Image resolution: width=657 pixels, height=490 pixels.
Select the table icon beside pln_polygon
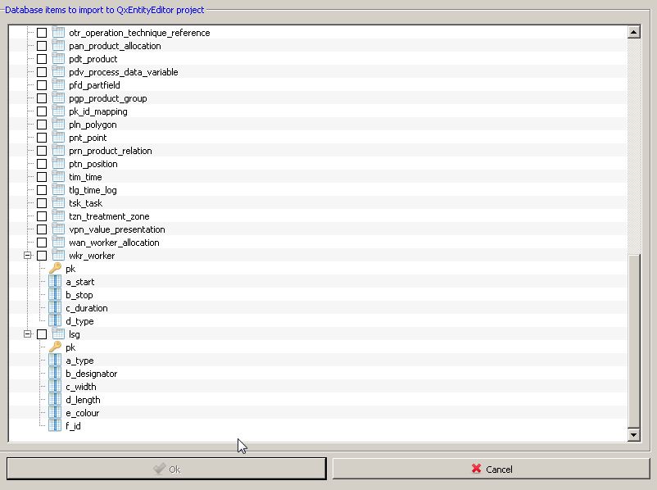click(57, 125)
